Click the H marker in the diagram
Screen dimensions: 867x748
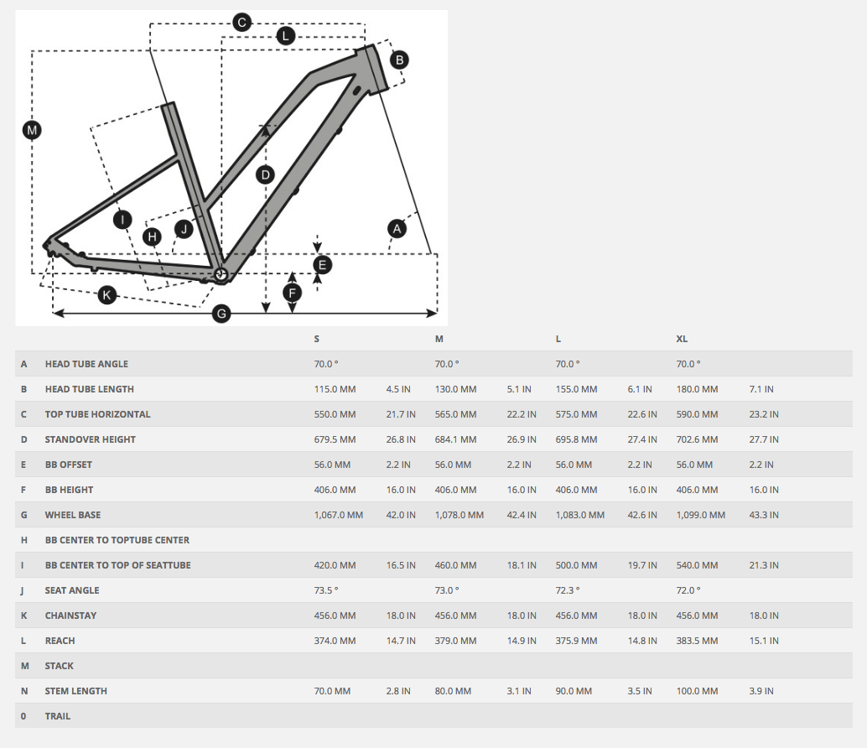click(152, 237)
